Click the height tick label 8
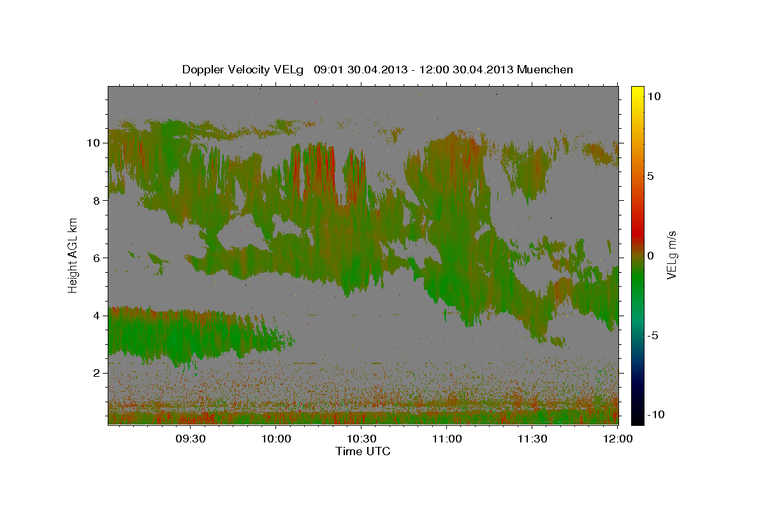This screenshot has height=510, width=765. click(97, 201)
